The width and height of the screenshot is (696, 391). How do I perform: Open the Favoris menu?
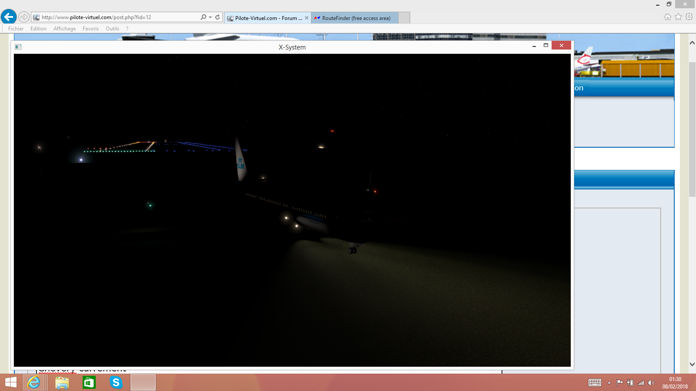90,29
